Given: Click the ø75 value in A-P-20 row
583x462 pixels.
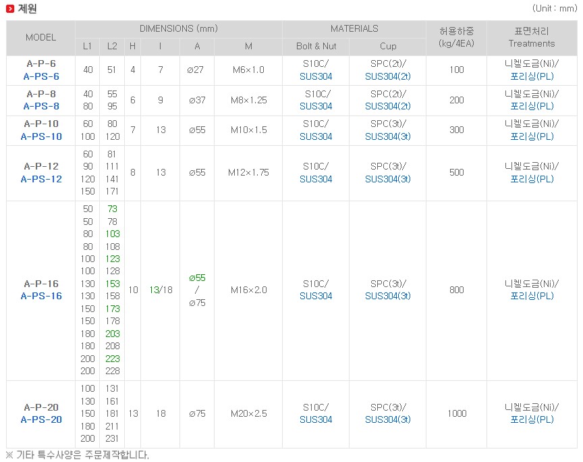Looking at the screenshot, I should 197,413.
